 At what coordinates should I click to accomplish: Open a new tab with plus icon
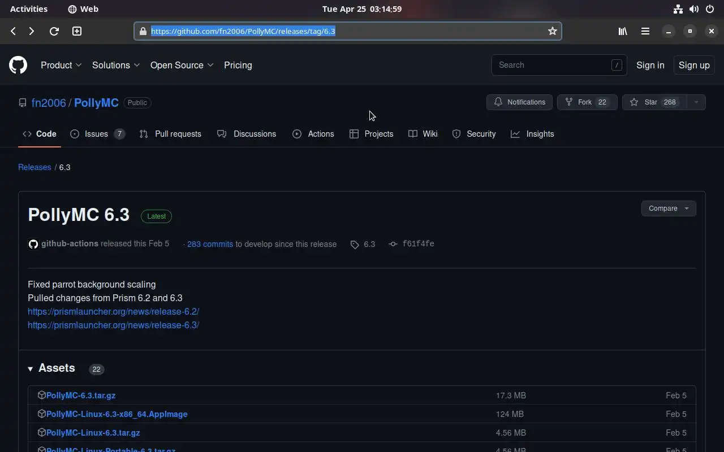pyautogui.click(x=77, y=31)
